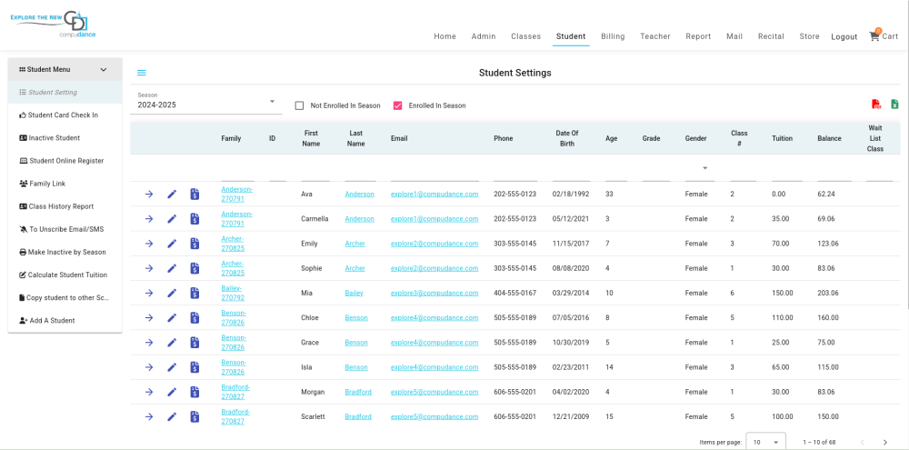Edit Chloe Benson with the pencil icon

pos(172,318)
